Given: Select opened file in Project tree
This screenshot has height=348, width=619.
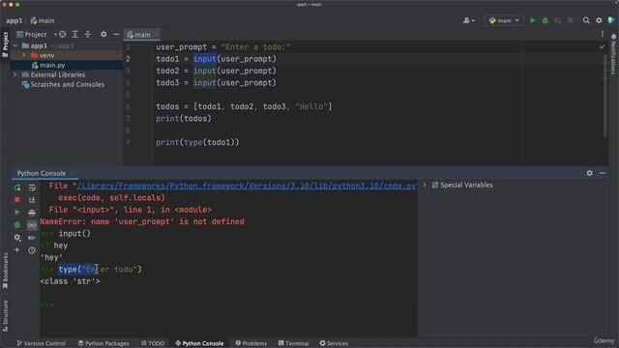Looking at the screenshot, I should pos(62,35).
